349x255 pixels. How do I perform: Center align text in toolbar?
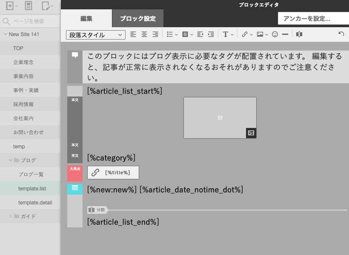[x=144, y=34]
